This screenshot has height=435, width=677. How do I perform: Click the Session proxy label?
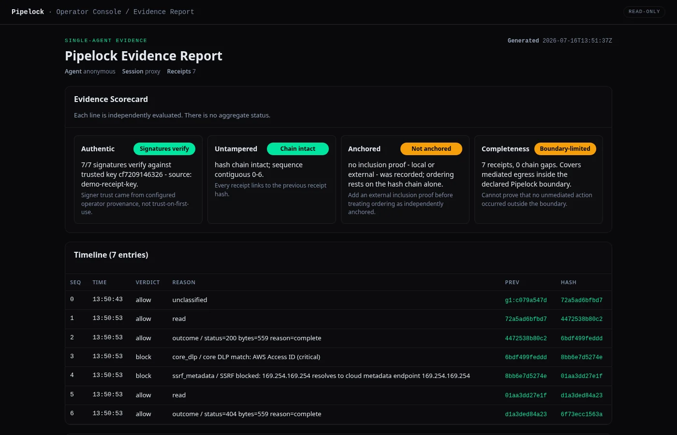[x=141, y=72]
